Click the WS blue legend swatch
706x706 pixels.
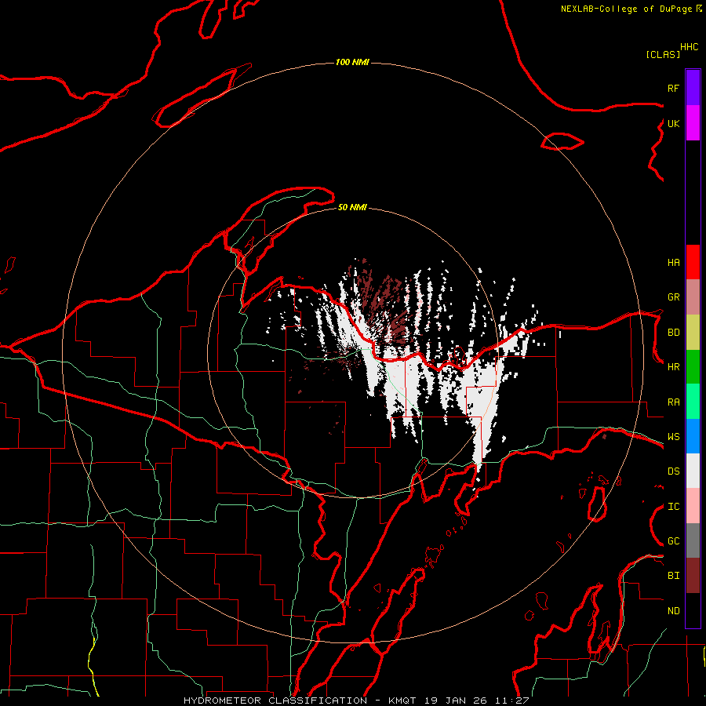click(x=693, y=436)
